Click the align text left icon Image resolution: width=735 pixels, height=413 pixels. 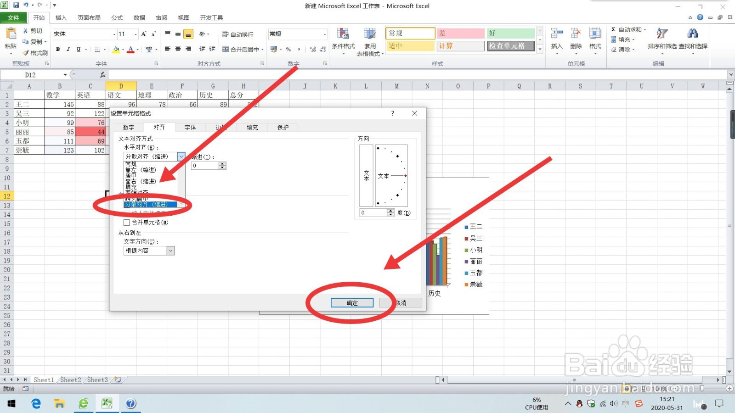point(168,49)
